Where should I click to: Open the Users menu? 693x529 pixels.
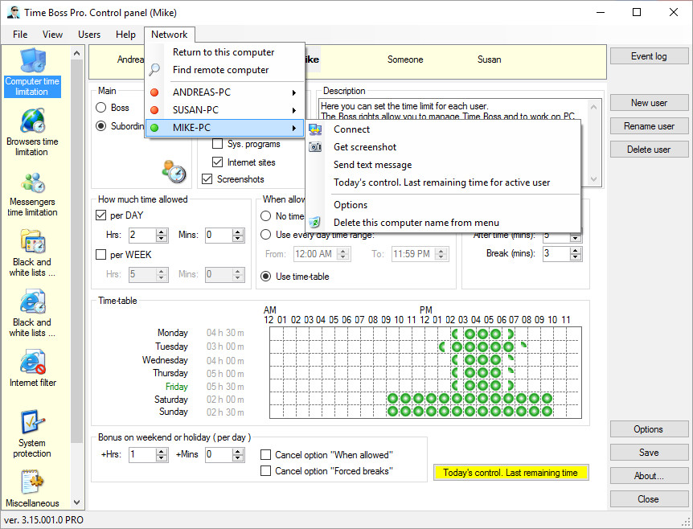[89, 35]
